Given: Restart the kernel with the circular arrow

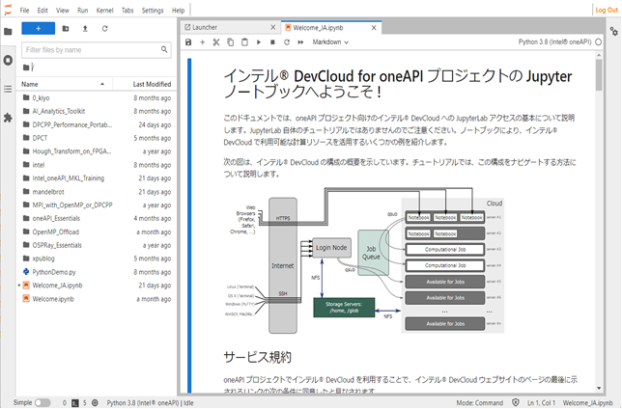Looking at the screenshot, I should tap(287, 42).
